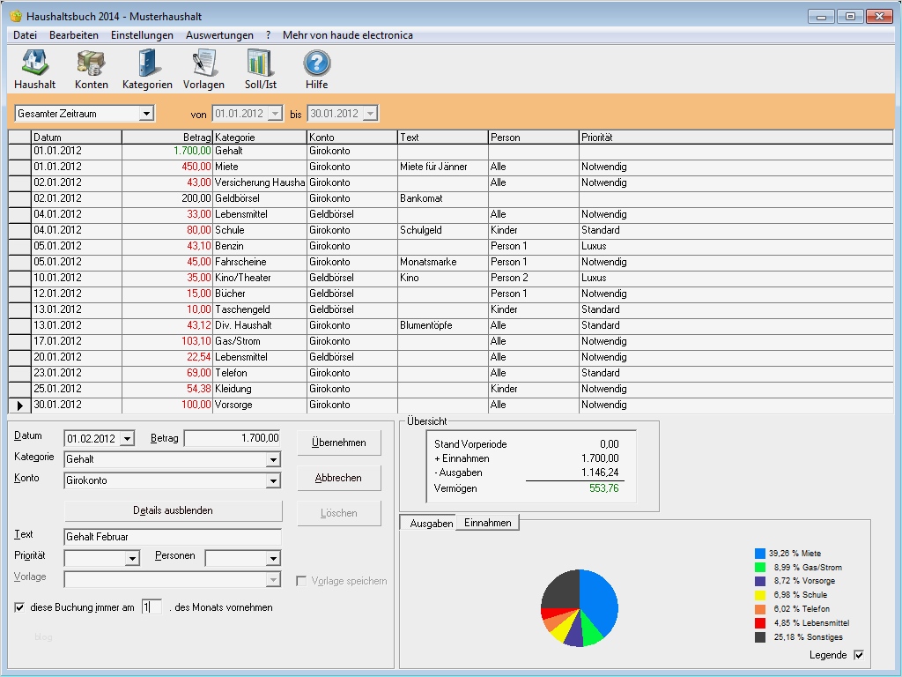
Task: Open the Konten view
Action: (x=92, y=68)
